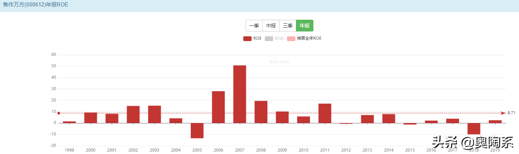
Task: Select the 年报 tab
Action: click(x=304, y=25)
